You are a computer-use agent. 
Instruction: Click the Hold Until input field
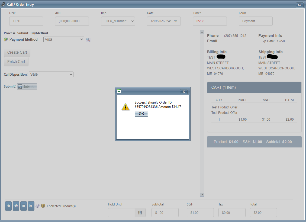pos(121,213)
